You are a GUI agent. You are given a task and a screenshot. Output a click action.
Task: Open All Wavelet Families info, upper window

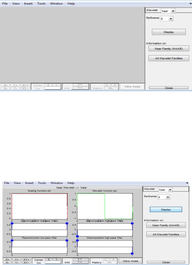169,58
